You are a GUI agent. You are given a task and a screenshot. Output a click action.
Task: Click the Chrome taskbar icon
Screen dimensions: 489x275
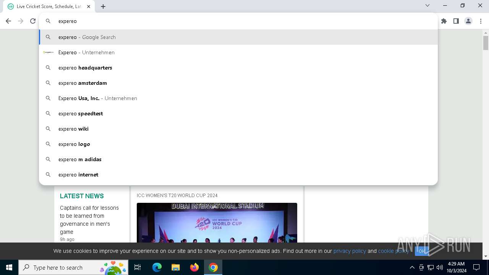point(213,267)
